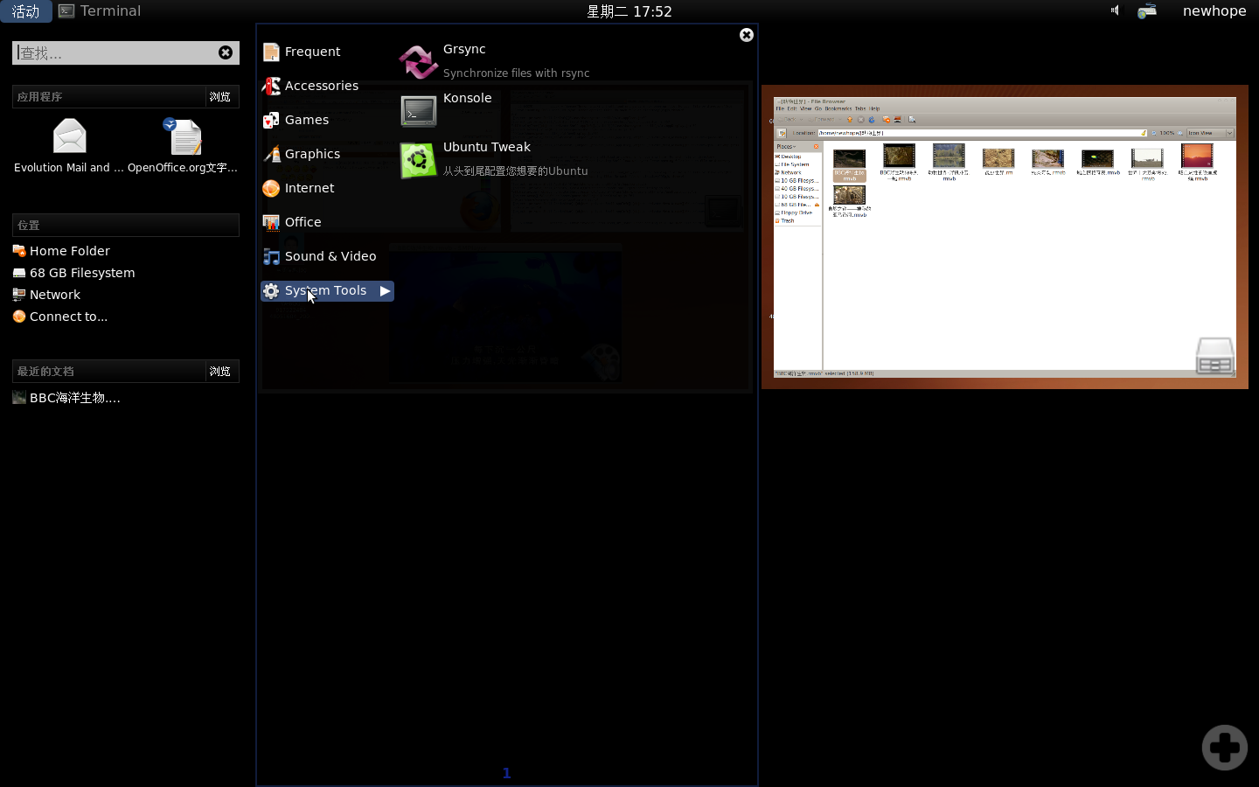
Task: Choose the Office menu category
Action: point(303,222)
